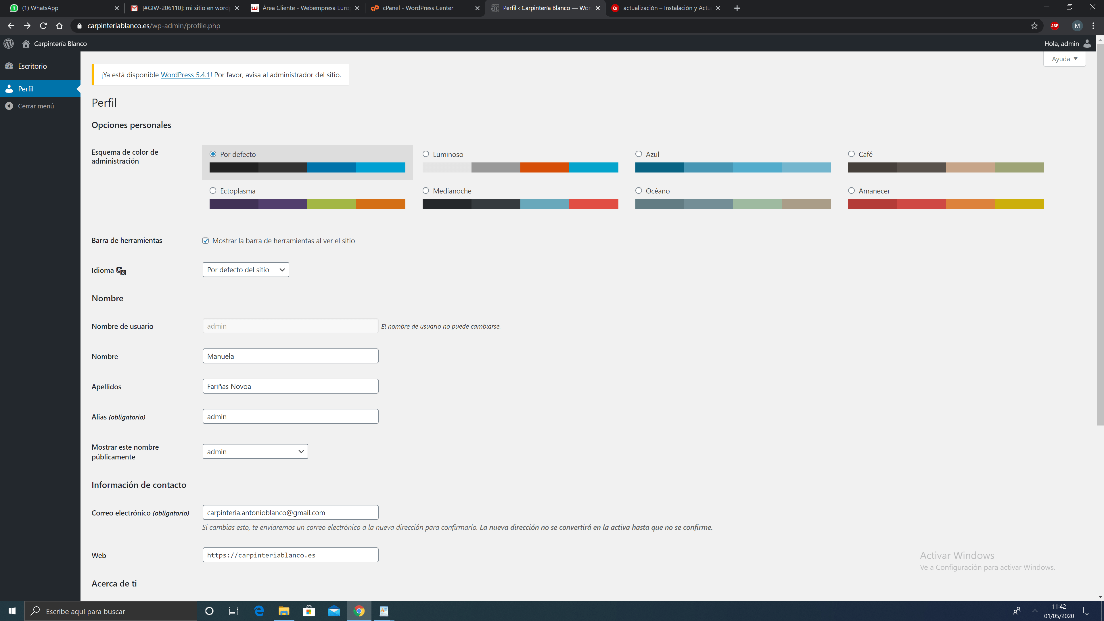Open the WordPress 5.4.1 update link
Image resolution: width=1104 pixels, height=621 pixels.
[x=185, y=75]
